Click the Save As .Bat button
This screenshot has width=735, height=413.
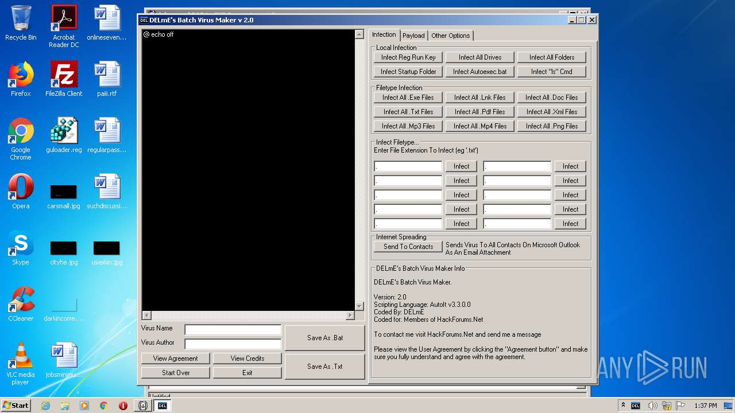pos(325,338)
